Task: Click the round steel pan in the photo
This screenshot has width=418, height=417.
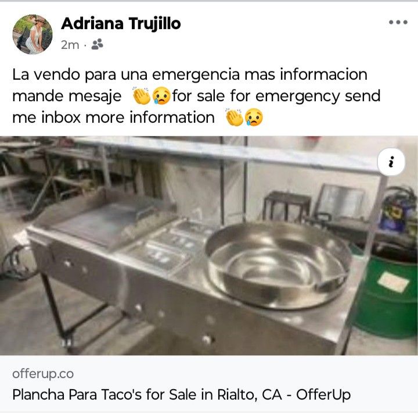Action: click(278, 264)
